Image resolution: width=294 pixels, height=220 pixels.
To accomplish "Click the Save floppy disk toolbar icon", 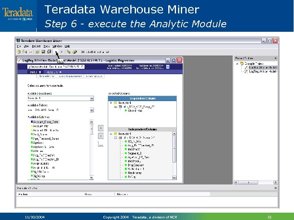I will coord(43,52).
